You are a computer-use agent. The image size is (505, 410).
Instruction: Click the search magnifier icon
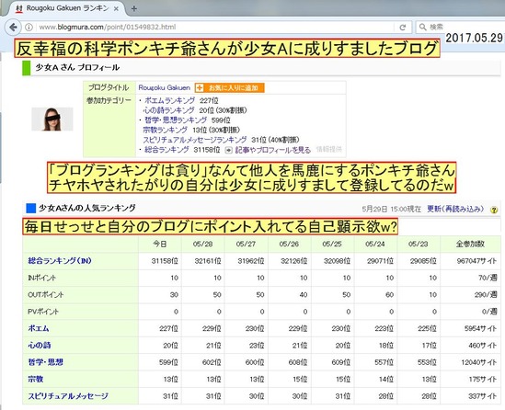(422, 27)
